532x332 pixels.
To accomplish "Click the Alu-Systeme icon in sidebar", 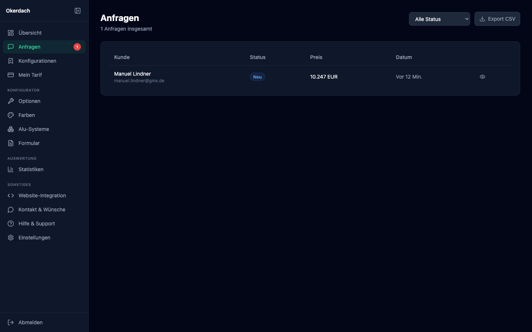I will tap(10, 129).
